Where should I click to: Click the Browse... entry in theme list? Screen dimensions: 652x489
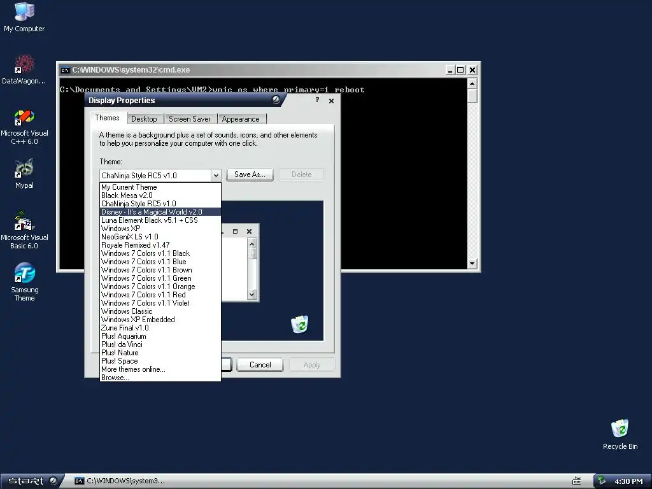click(160, 378)
